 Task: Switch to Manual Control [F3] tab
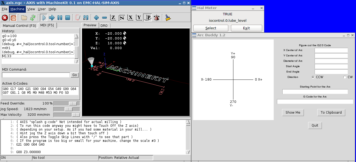(x=19, y=26)
